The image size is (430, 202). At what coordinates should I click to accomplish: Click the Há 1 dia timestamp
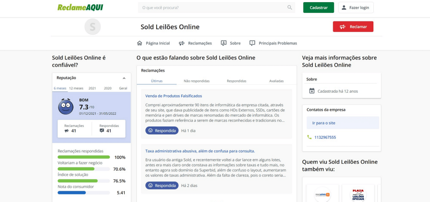(189, 131)
